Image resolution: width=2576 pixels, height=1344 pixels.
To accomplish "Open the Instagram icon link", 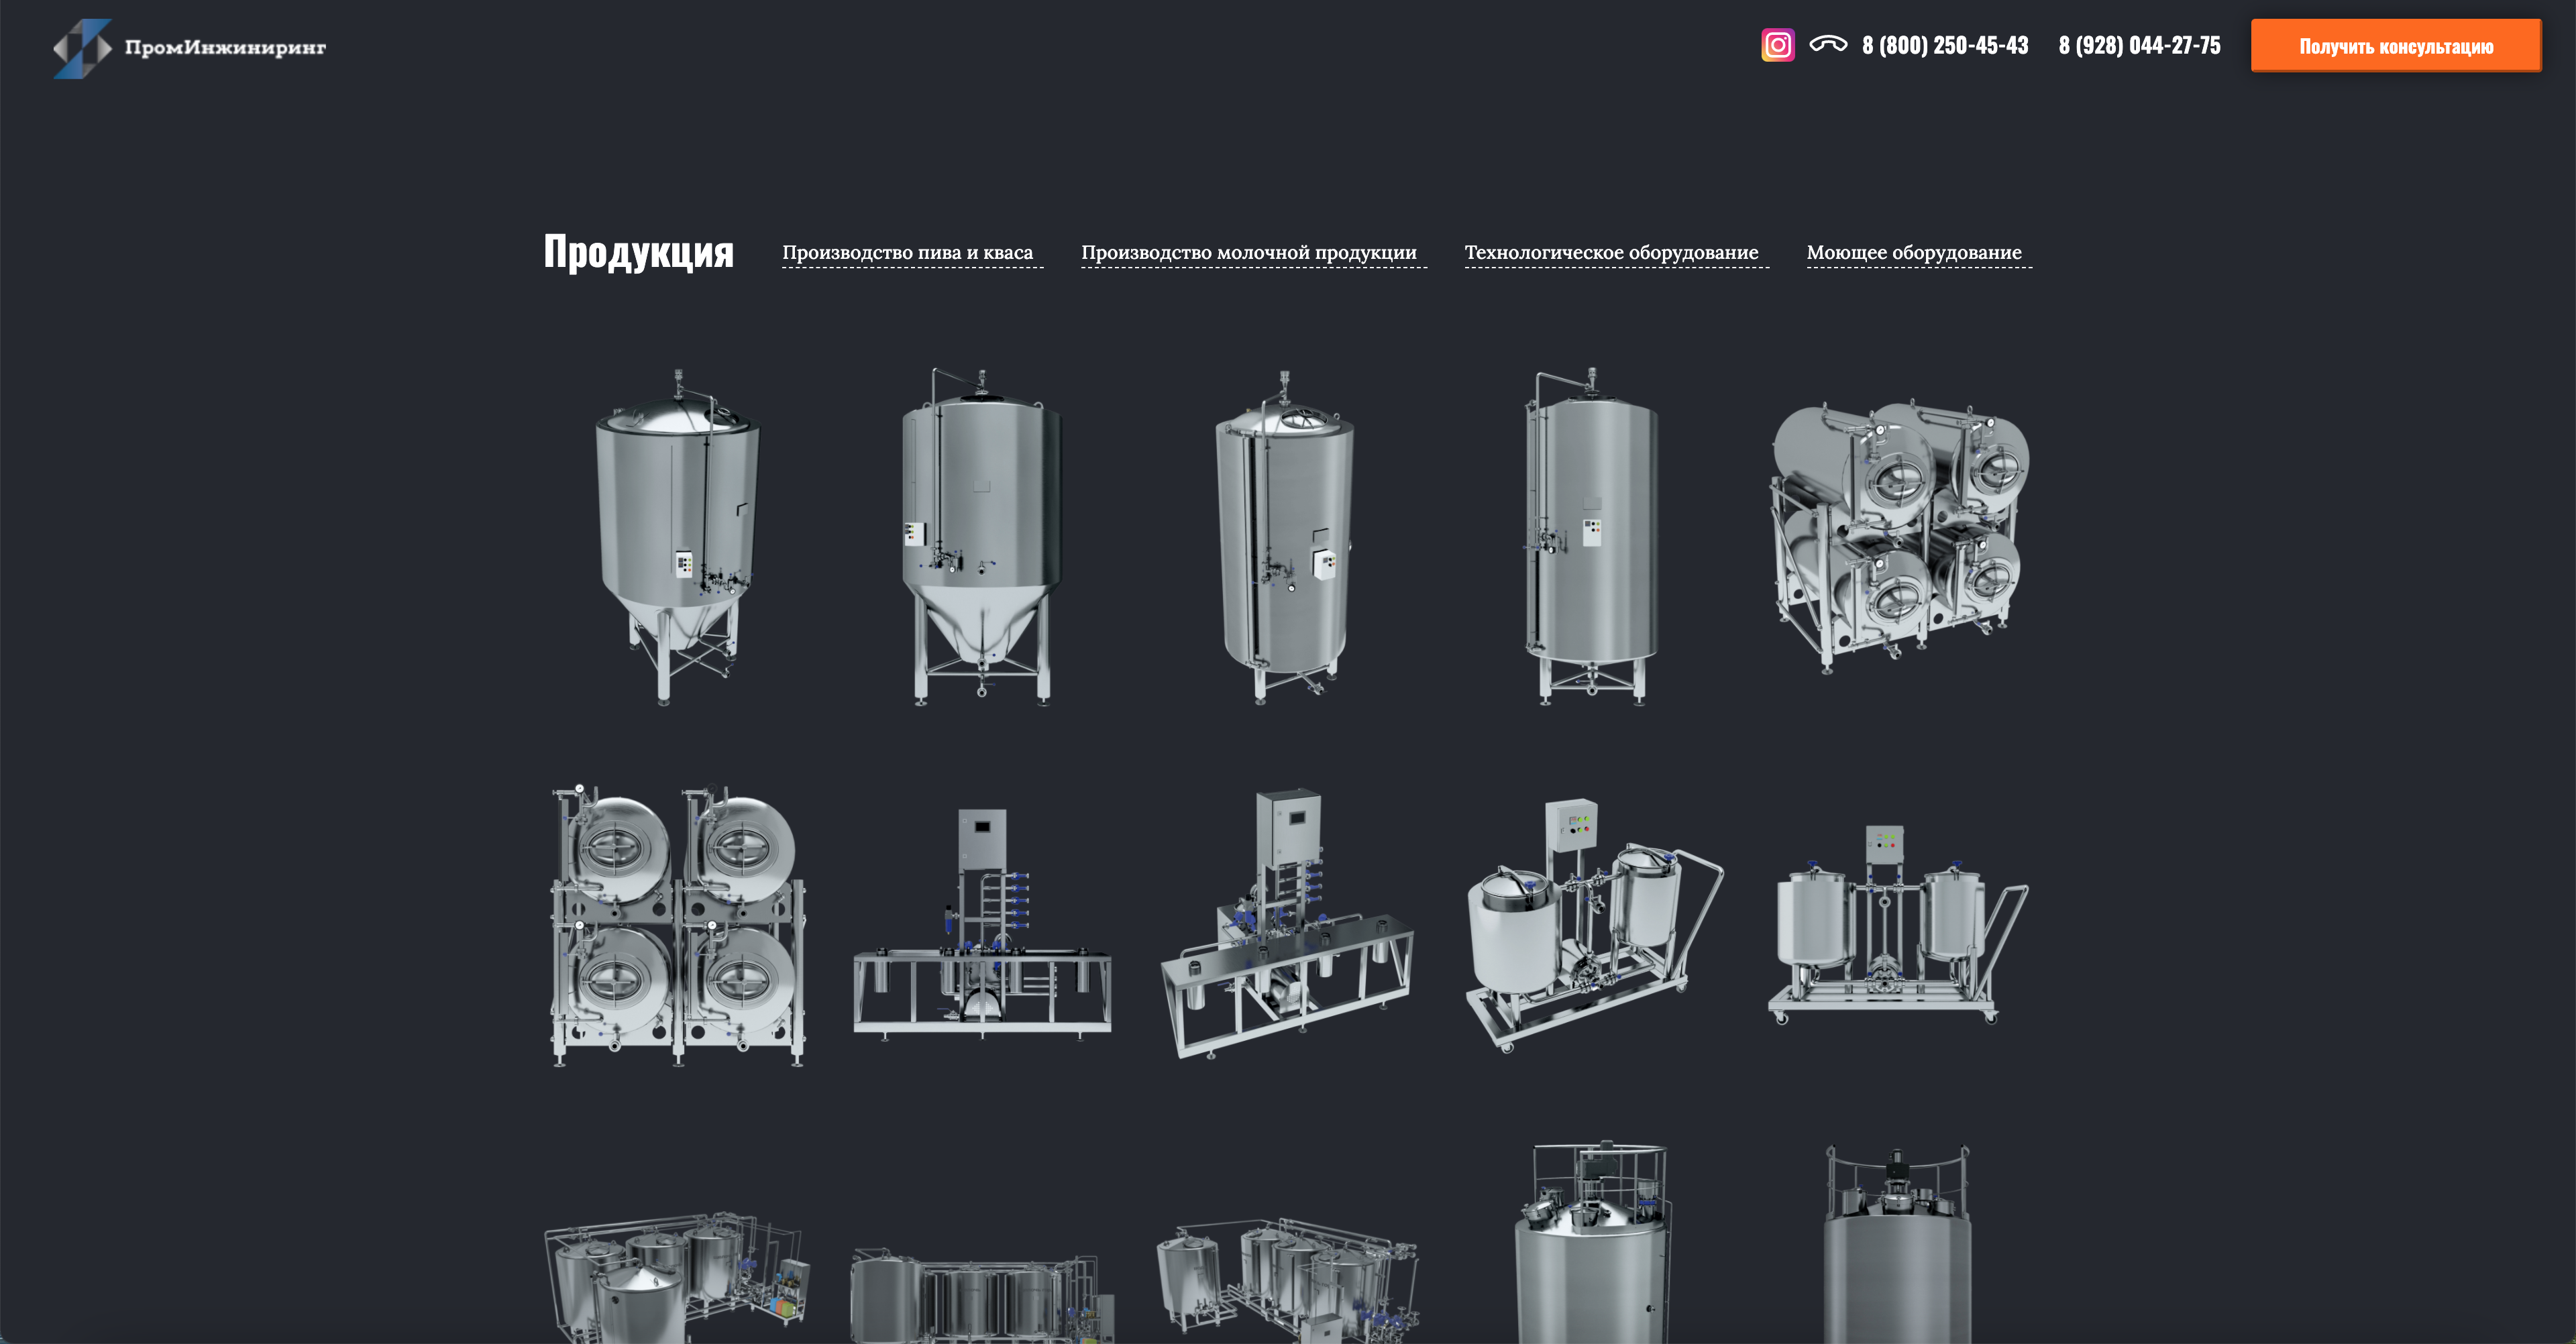I will pos(1777,45).
